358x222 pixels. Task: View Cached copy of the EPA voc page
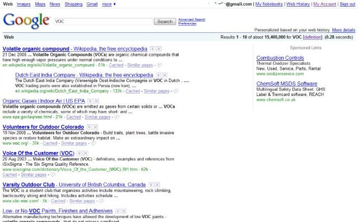(73, 117)
